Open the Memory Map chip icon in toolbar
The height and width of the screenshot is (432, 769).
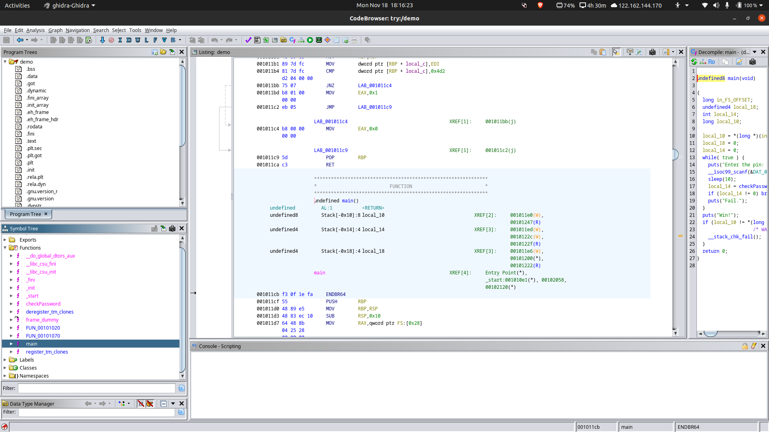click(x=319, y=40)
